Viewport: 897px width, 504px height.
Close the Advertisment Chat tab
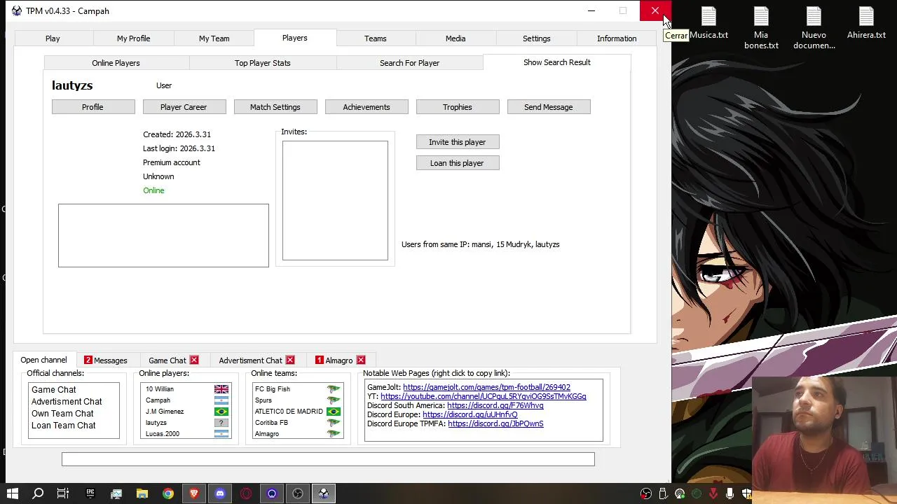[x=290, y=360]
